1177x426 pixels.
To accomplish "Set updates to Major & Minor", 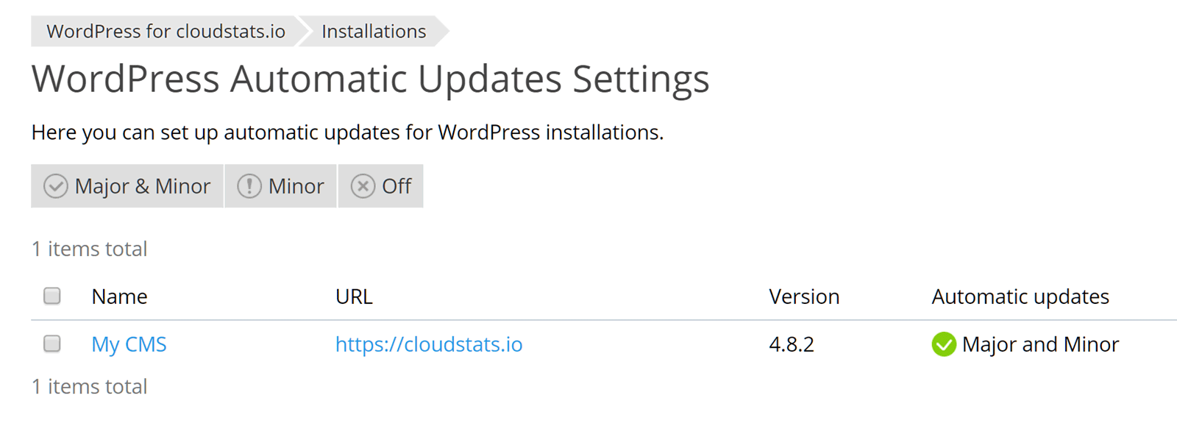I will 127,186.
